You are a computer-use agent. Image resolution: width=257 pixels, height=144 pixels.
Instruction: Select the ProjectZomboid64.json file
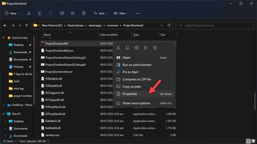59,50
